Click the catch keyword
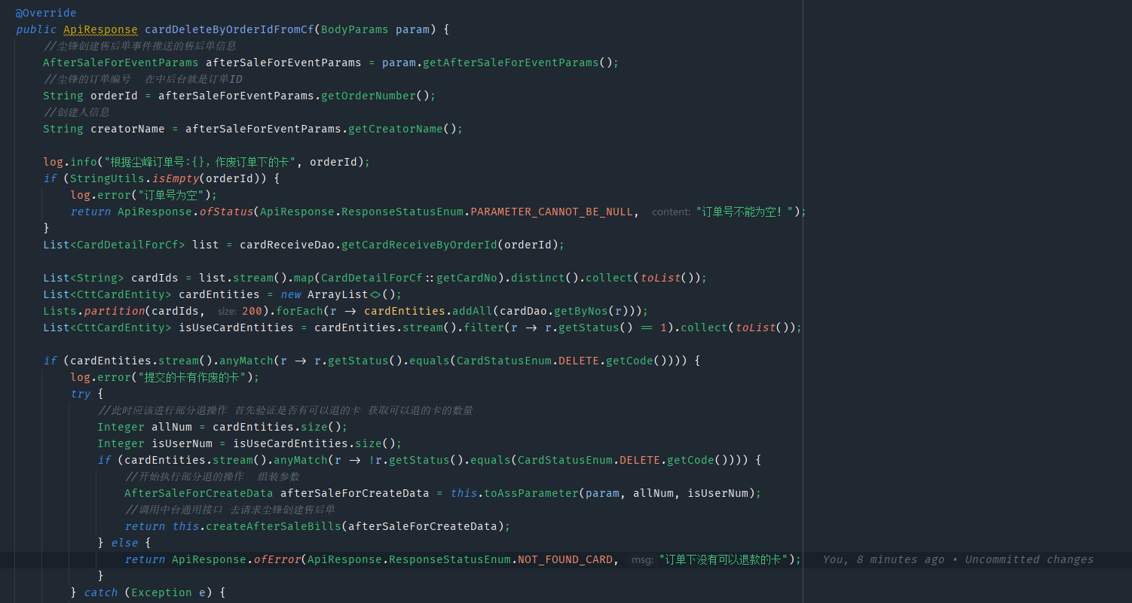This screenshot has width=1132, height=603. (101, 592)
